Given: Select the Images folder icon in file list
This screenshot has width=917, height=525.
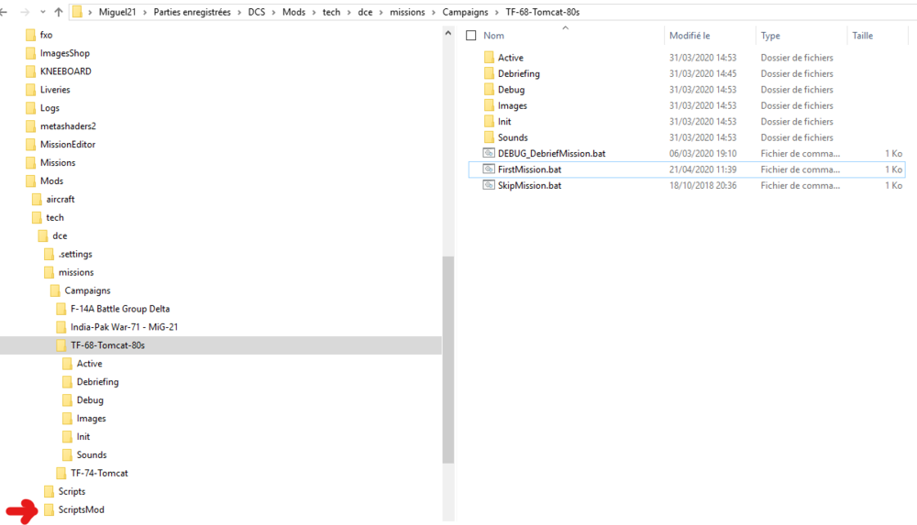Looking at the screenshot, I should click(x=489, y=105).
